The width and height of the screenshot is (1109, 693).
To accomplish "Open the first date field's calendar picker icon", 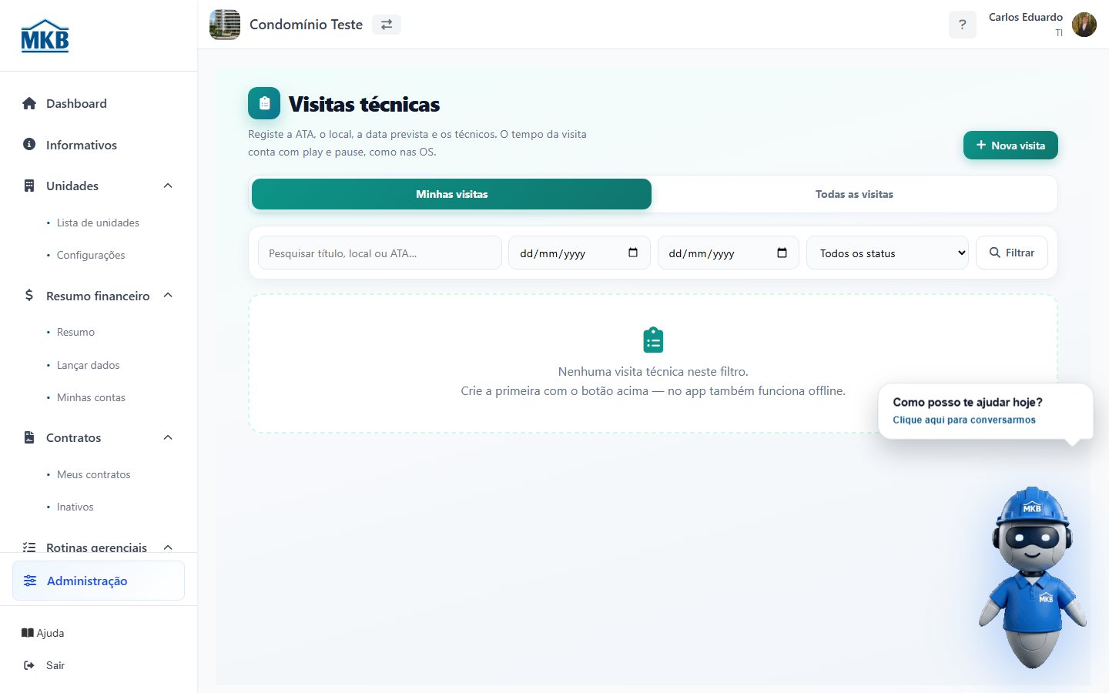I will 633,253.
